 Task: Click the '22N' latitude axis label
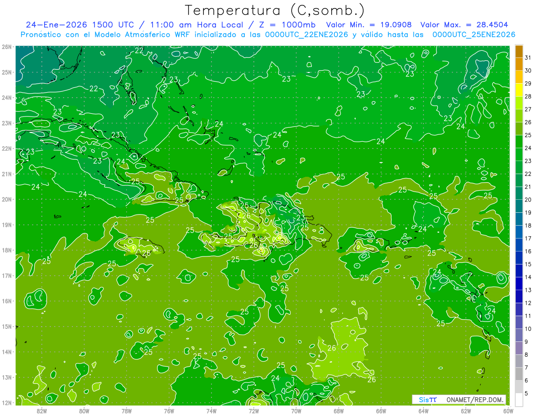(x=6, y=148)
